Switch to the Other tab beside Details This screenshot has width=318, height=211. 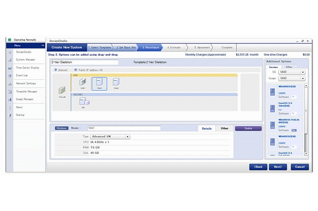click(x=225, y=128)
